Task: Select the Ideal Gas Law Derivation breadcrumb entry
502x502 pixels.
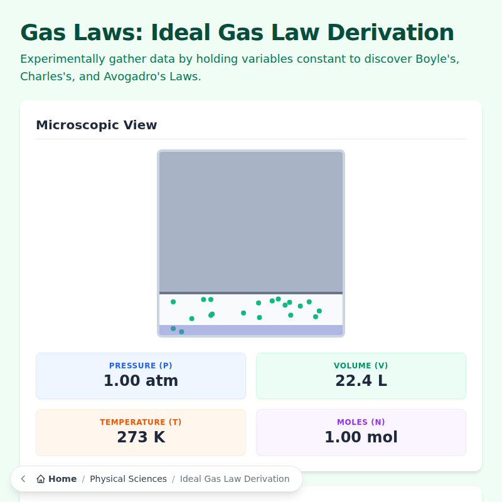Action: [x=235, y=479]
